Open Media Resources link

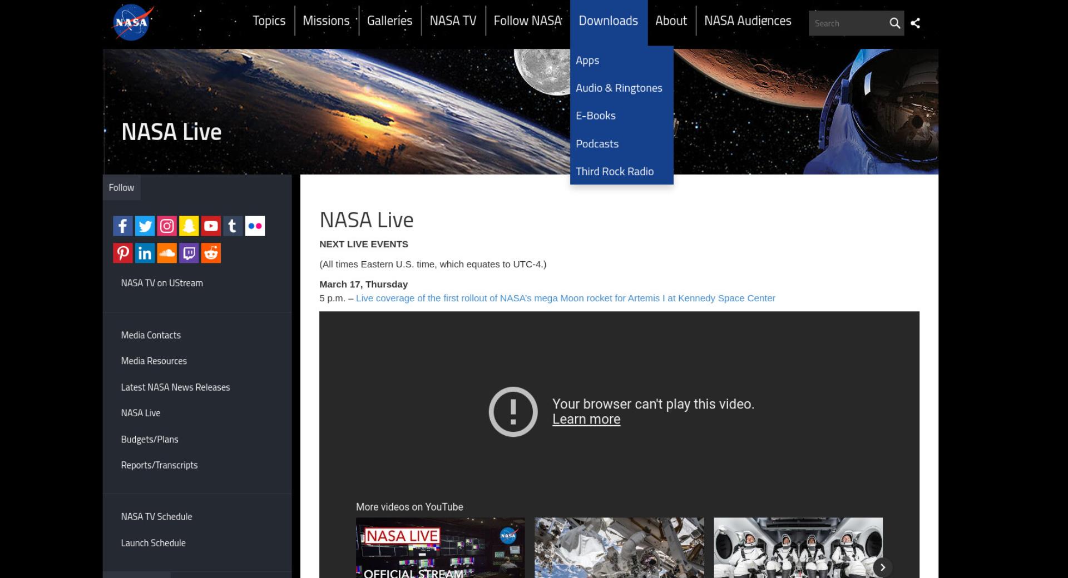pos(154,361)
